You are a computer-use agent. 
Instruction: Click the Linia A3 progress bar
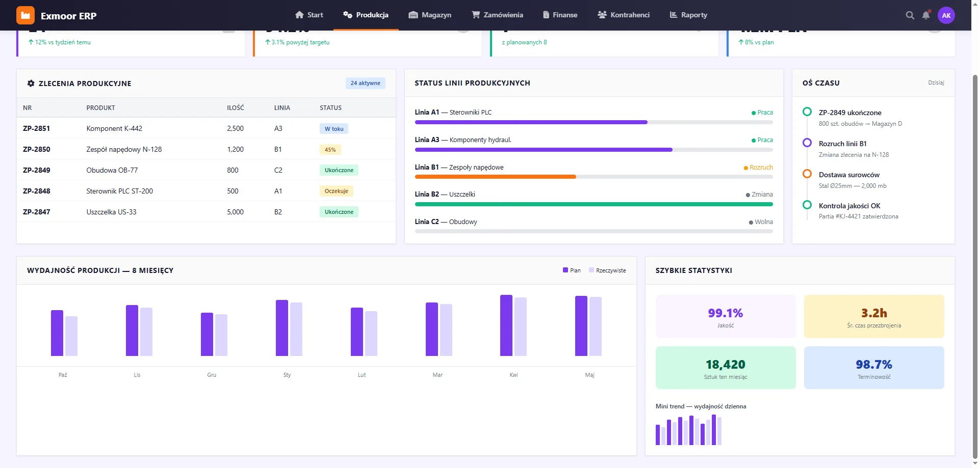(594, 150)
